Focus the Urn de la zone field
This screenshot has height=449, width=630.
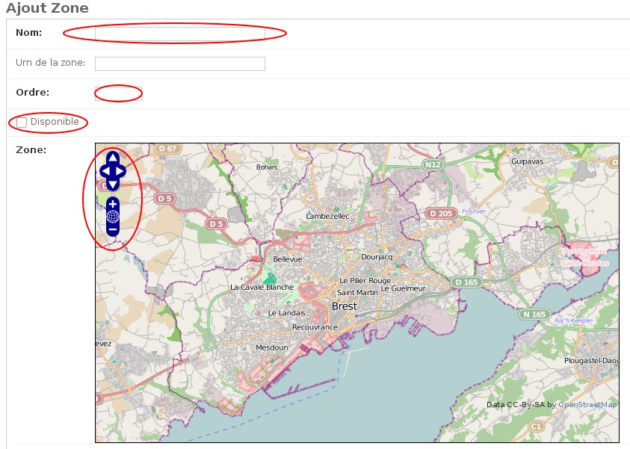pyautogui.click(x=179, y=64)
